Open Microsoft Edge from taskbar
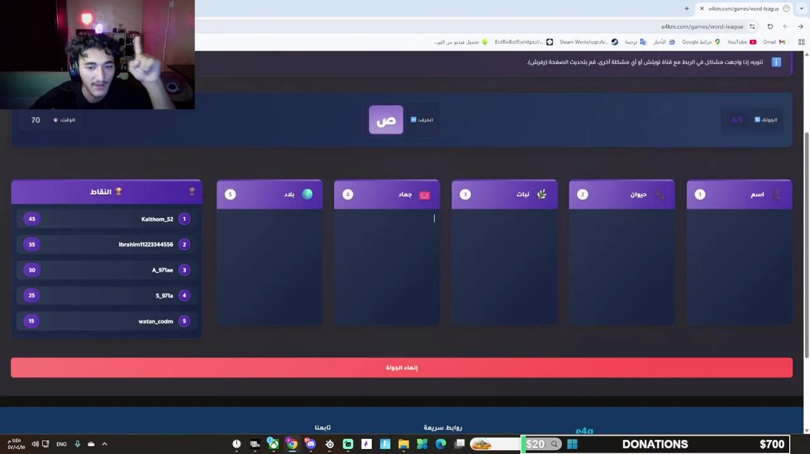 tap(441, 444)
